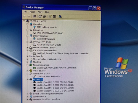138x103 pixels.
Task: Expand the Other devices category
Action: pos(27,71)
